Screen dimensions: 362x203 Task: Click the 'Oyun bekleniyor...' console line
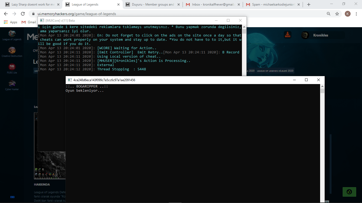click(85, 91)
